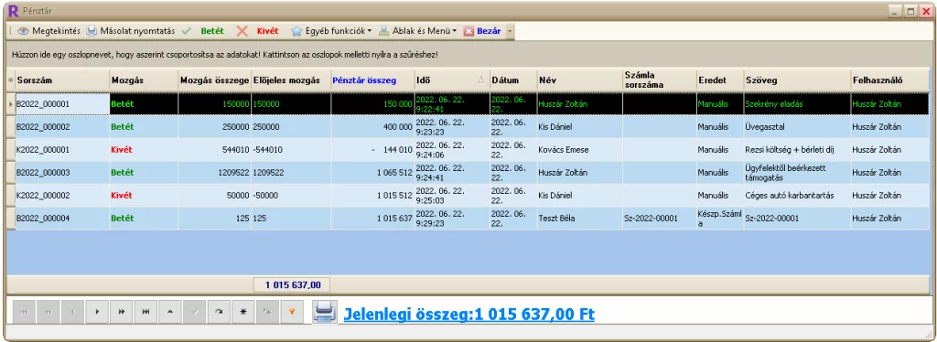Select row B2022_000002
Image resolution: width=937 pixels, height=342 pixels.
[x=468, y=126]
